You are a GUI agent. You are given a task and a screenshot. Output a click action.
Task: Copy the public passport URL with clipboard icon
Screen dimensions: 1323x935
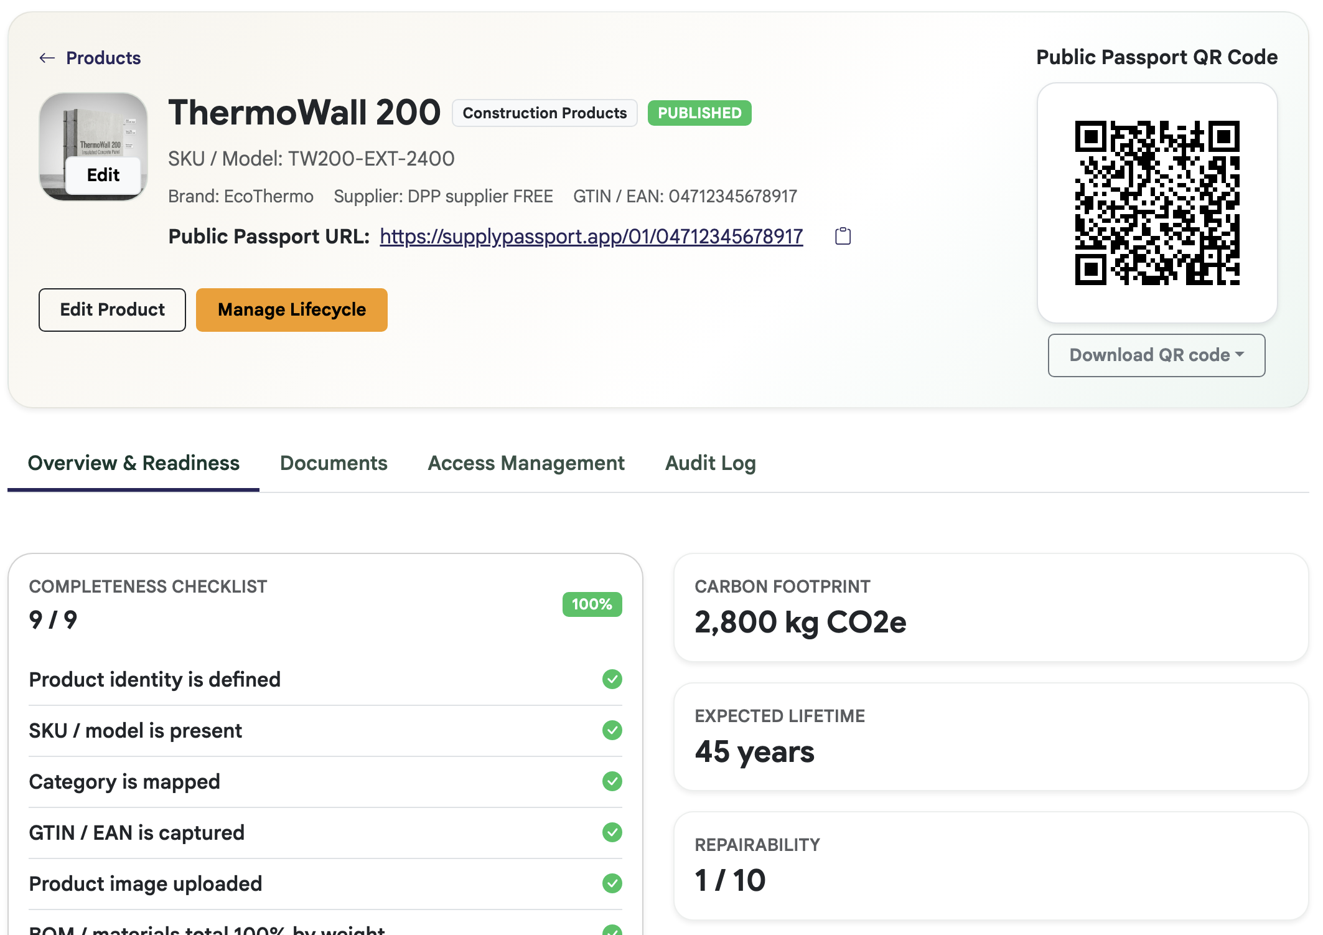click(843, 236)
